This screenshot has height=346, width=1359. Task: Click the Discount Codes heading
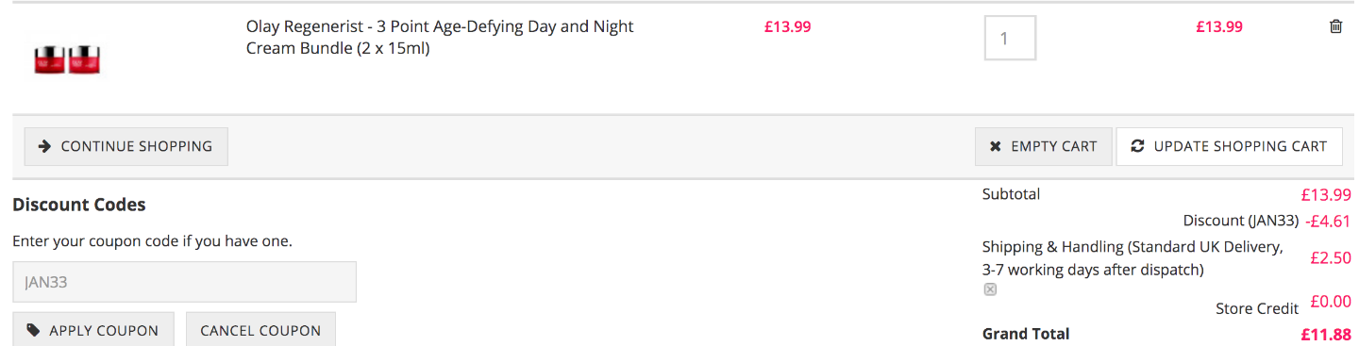pos(79,205)
